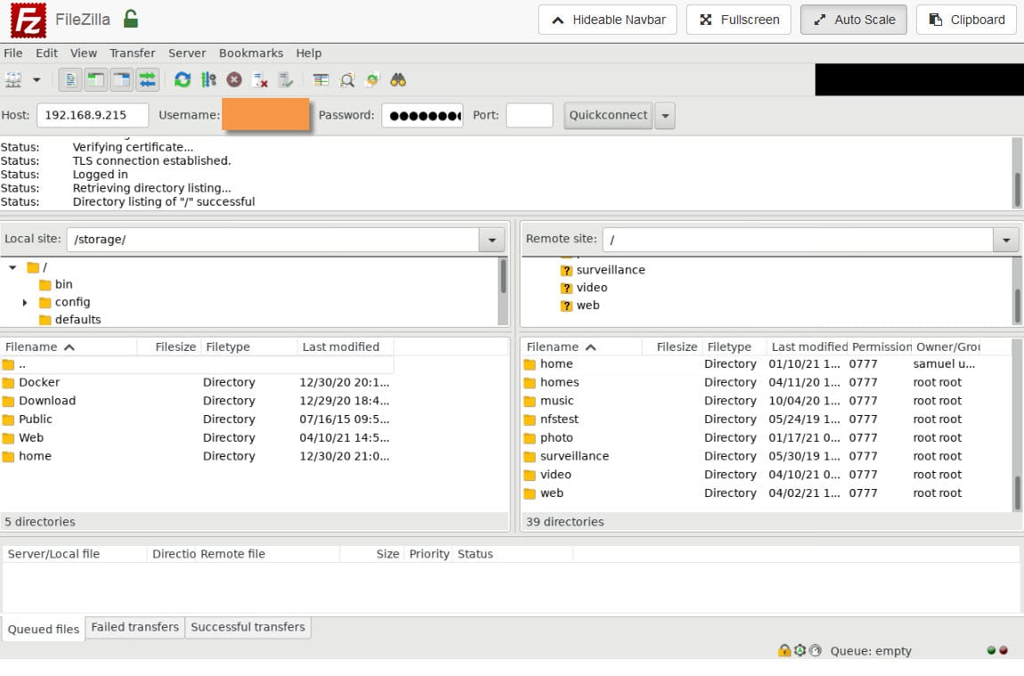
Task: Open directory listing filters dialog
Action: (321, 79)
